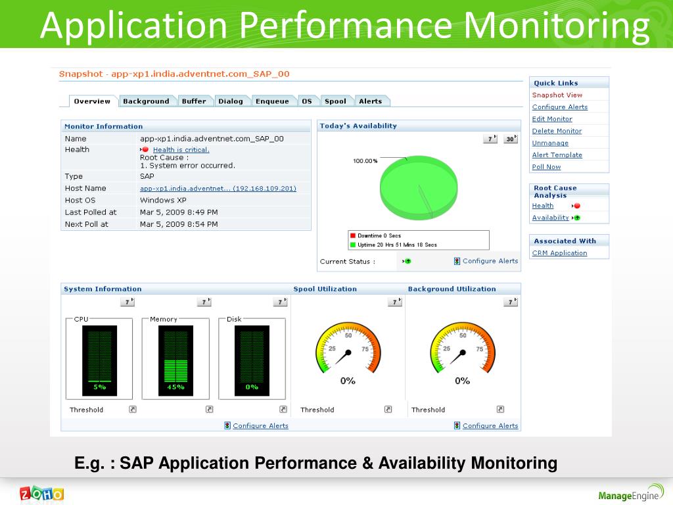This screenshot has width=673, height=505.
Task: Click the Memory 45% usage gauge
Action: (x=176, y=361)
